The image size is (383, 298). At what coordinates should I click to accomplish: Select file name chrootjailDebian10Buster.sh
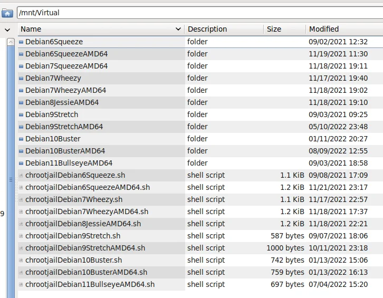[x=74, y=260]
